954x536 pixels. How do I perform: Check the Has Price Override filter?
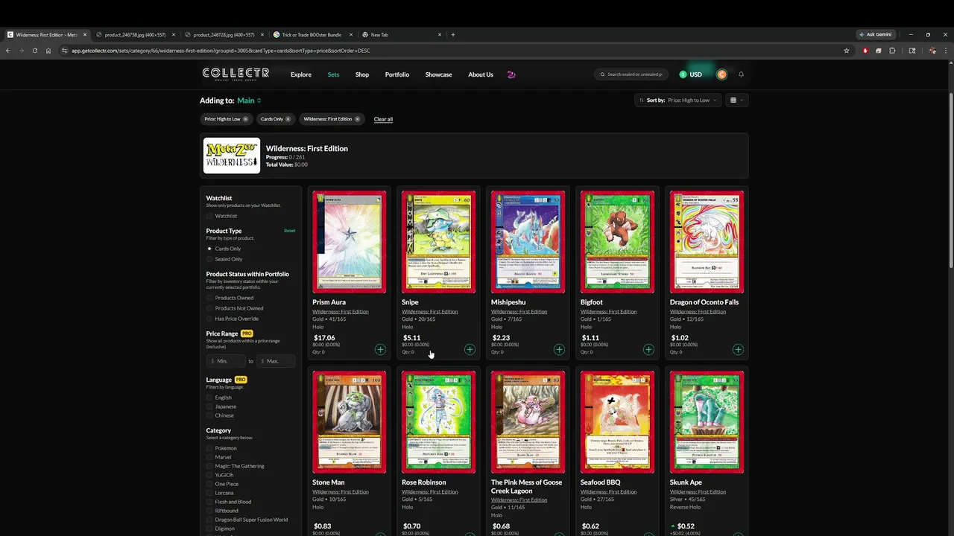pyautogui.click(x=209, y=319)
